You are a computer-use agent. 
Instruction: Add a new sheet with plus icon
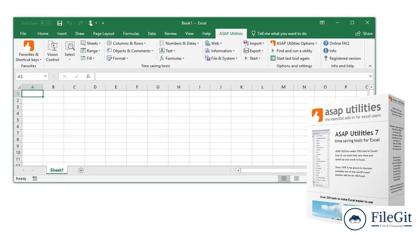[x=81, y=170]
